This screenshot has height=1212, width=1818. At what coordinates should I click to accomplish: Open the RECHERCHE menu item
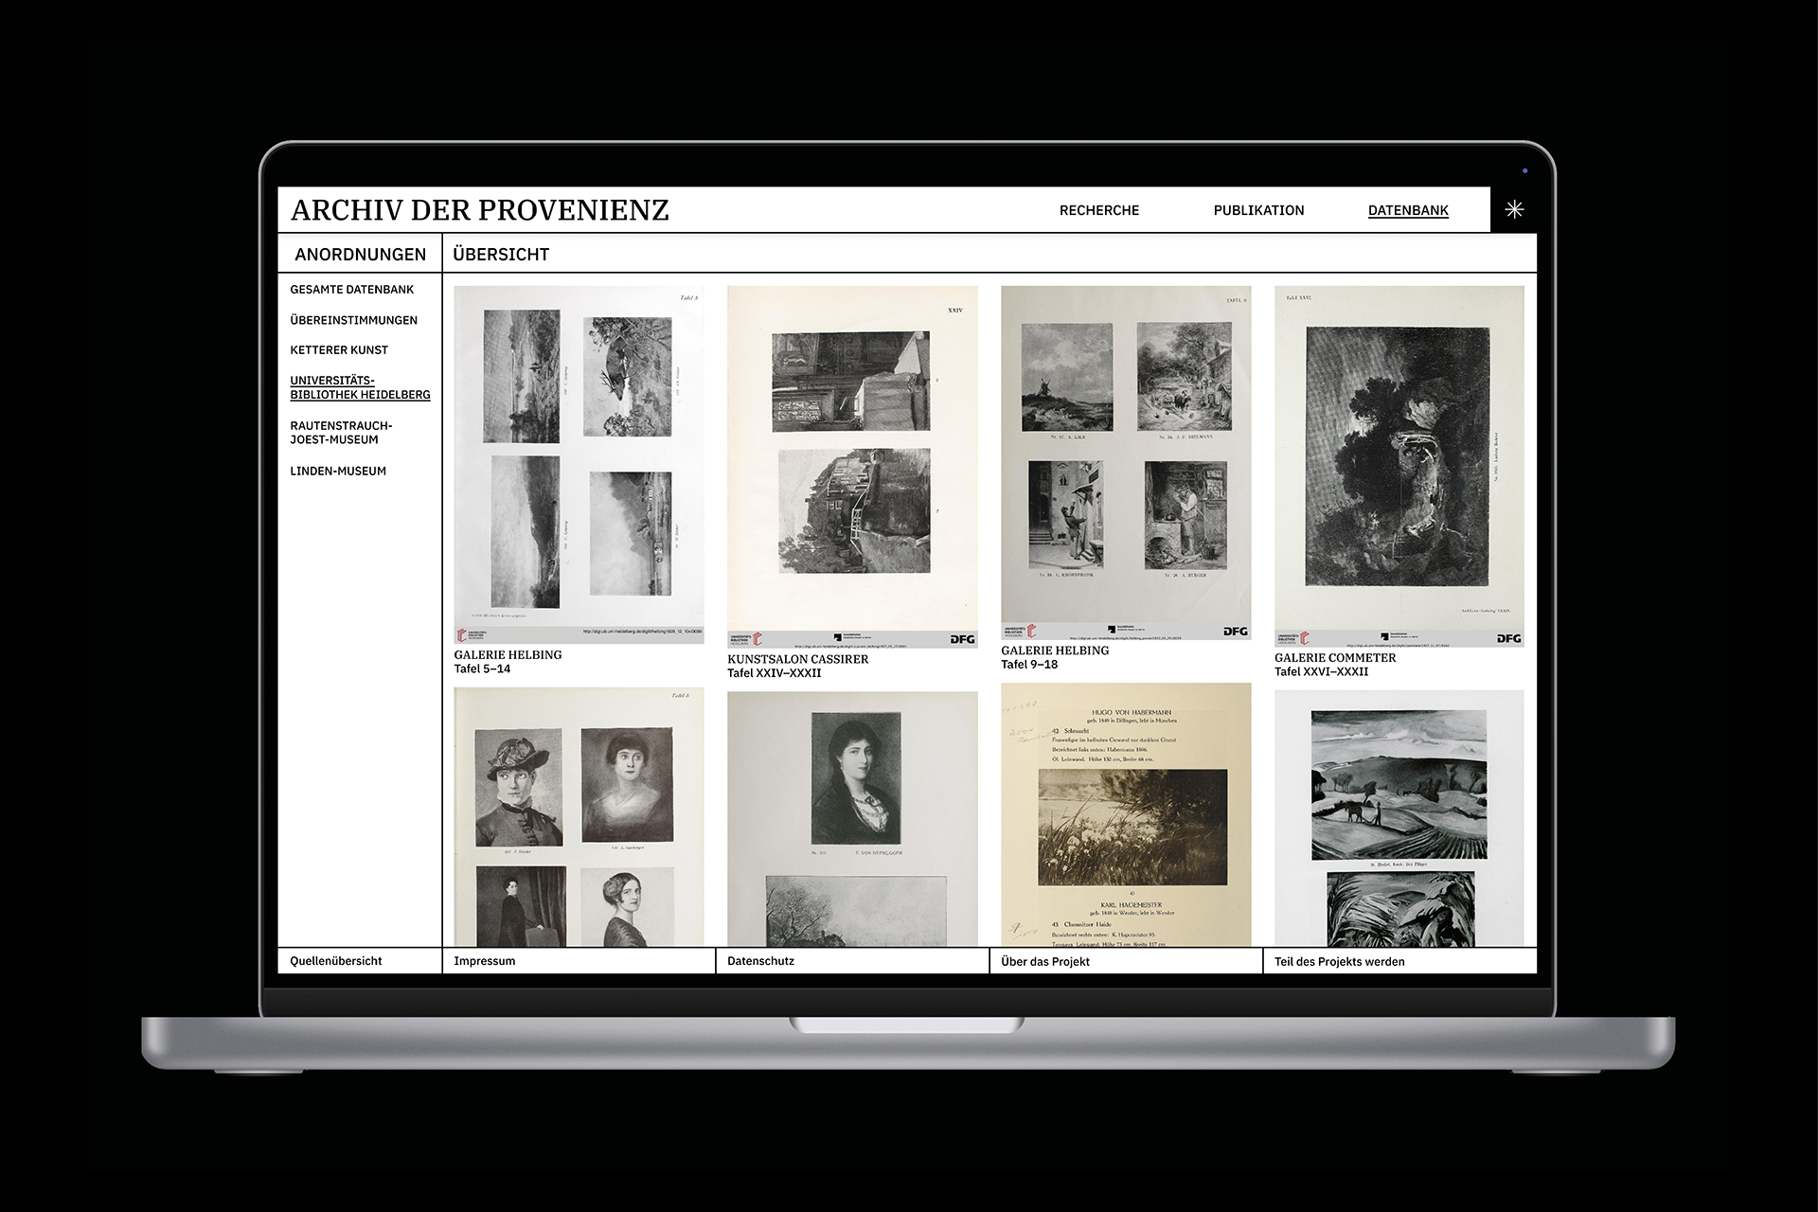coord(1099,210)
